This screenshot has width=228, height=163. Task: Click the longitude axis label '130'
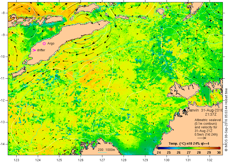pyautogui.click(x=167, y=160)
